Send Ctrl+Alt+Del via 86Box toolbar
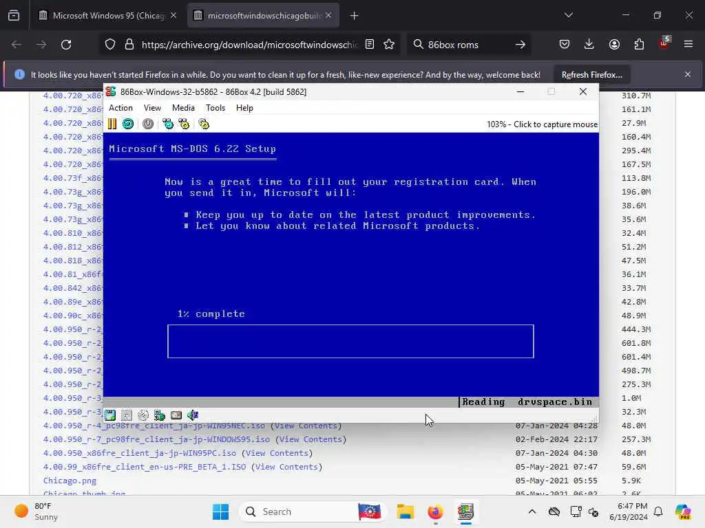 coord(168,124)
